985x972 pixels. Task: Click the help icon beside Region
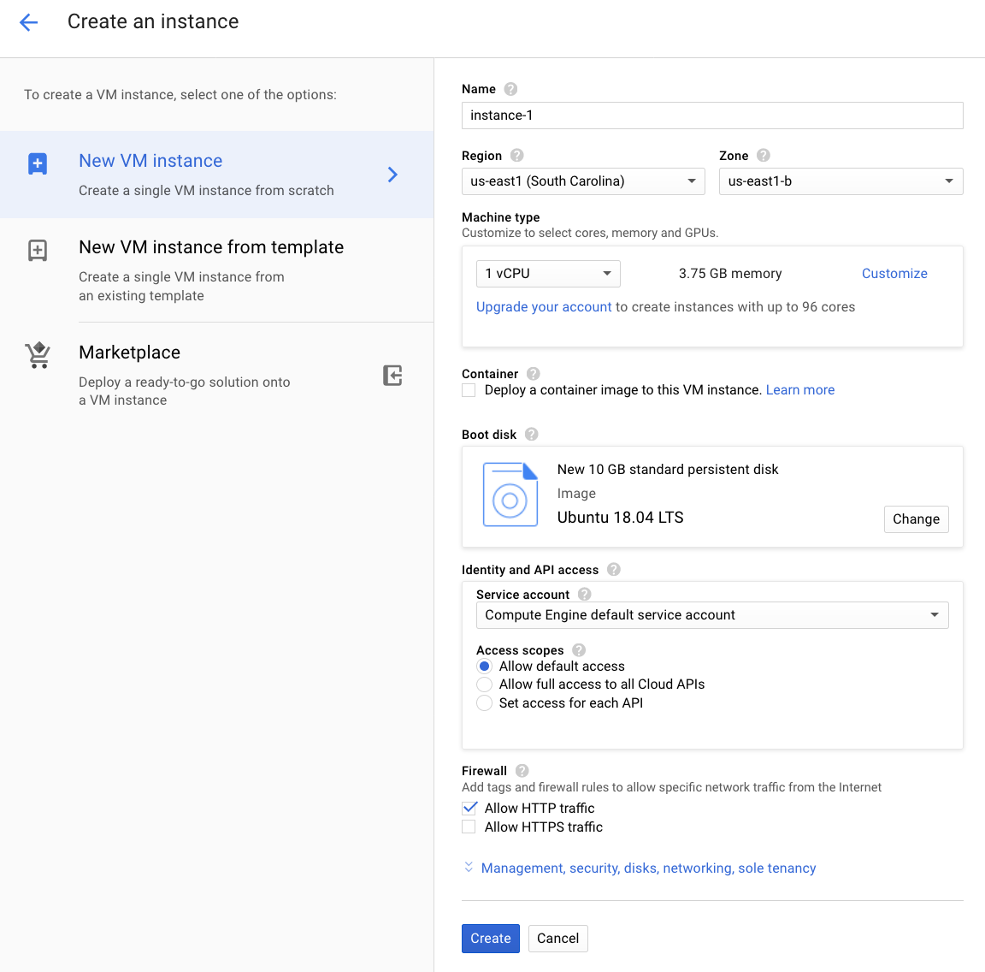click(x=516, y=156)
